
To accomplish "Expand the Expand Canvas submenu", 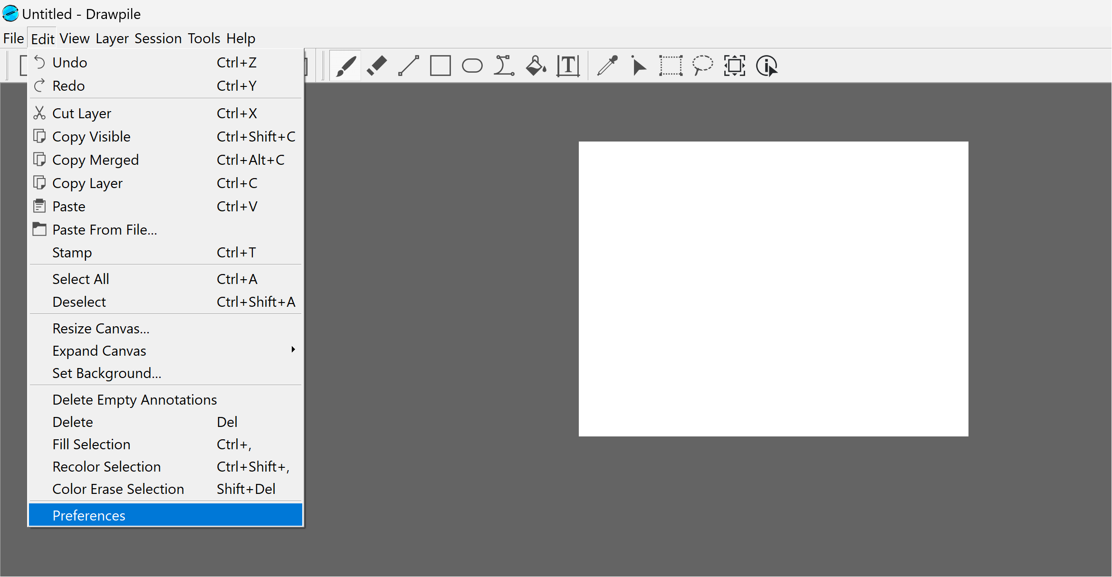I will [99, 350].
